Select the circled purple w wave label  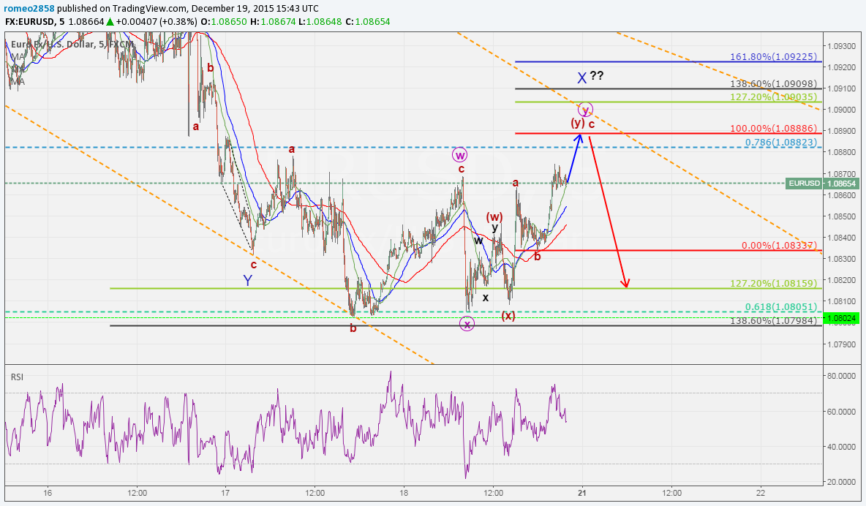[x=459, y=155]
